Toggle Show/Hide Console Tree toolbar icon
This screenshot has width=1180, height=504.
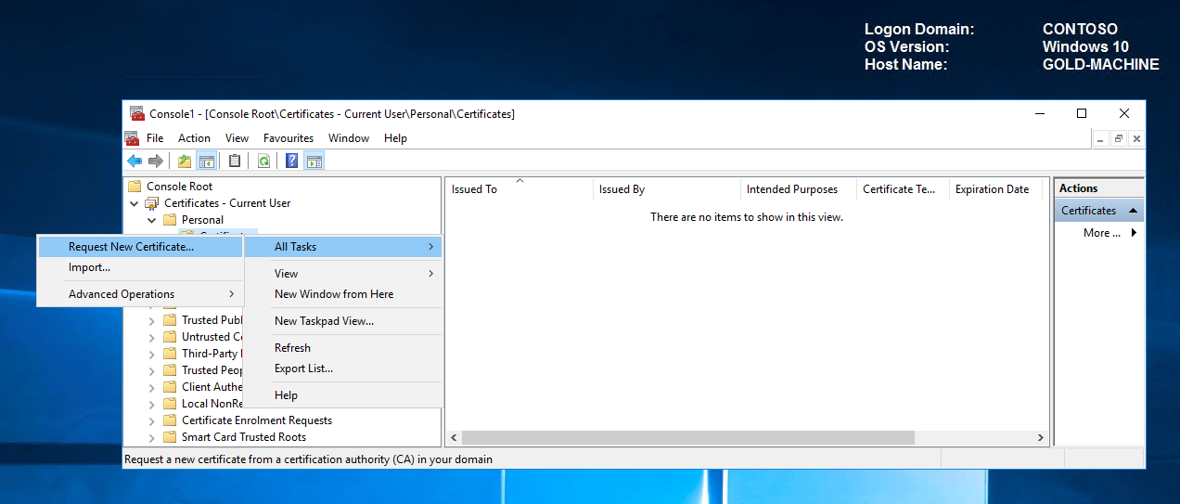coord(206,161)
